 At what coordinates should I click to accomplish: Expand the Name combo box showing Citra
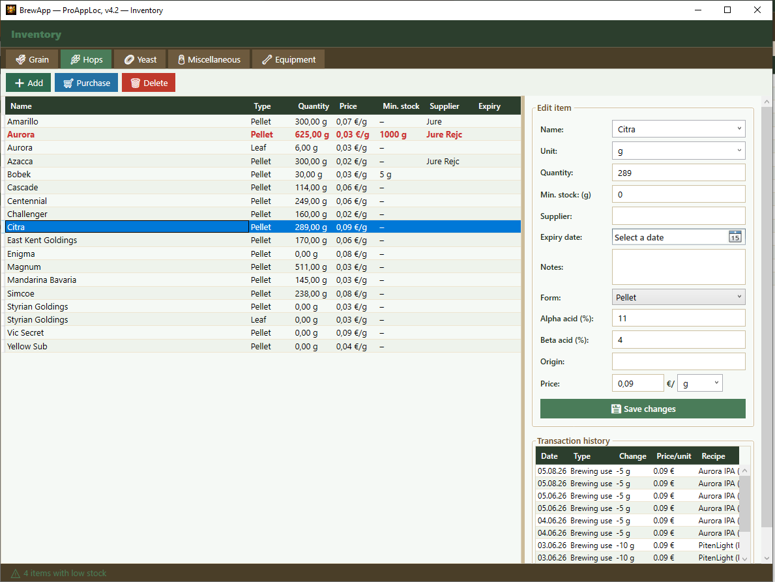(x=678, y=129)
